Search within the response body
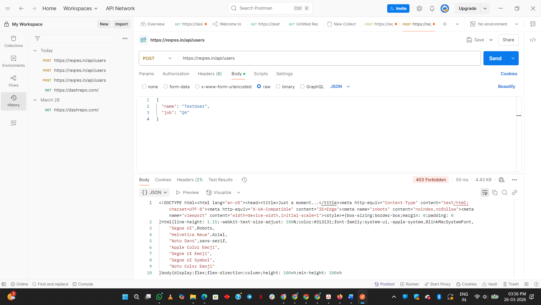This screenshot has width=541, height=305. 504,192
